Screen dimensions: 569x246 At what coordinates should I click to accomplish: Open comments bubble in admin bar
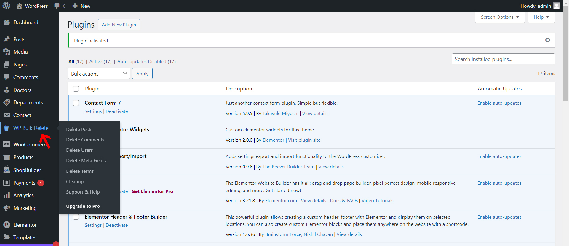point(57,6)
